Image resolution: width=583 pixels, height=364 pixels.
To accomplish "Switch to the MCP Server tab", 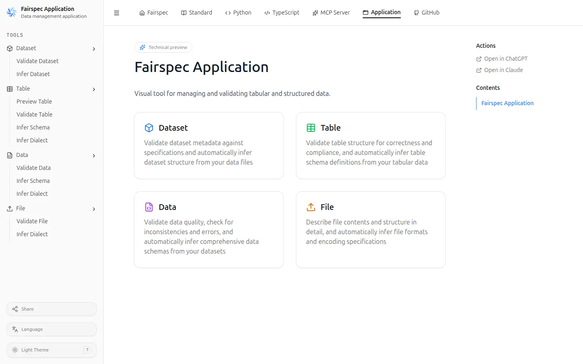I will [331, 13].
